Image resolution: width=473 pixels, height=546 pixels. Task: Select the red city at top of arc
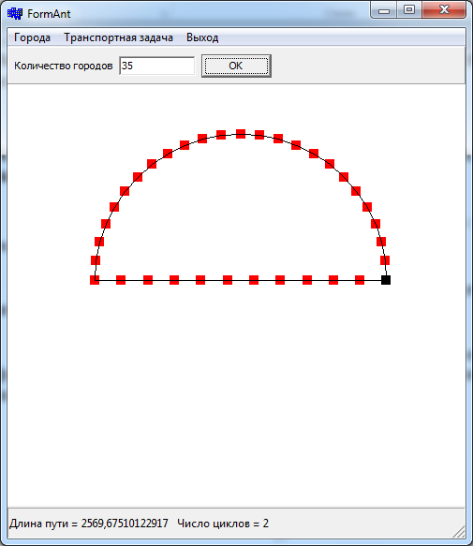[x=241, y=134]
